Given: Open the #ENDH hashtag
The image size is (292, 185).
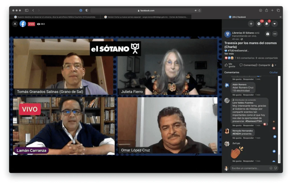Looking at the screenshot, I should tap(236, 134).
